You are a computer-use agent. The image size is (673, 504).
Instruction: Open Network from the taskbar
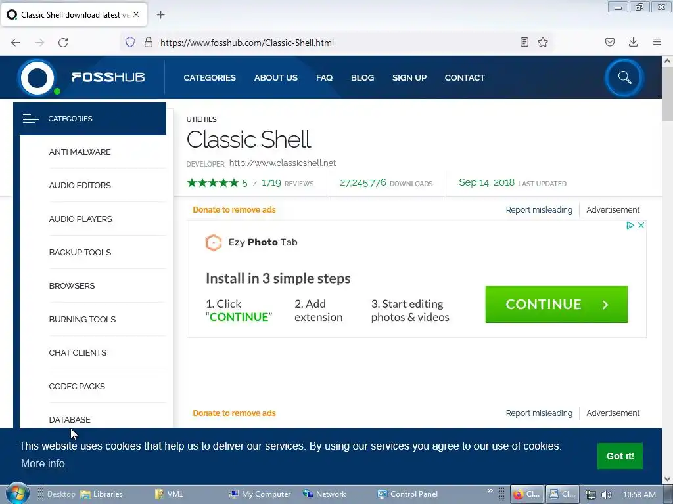click(324, 494)
